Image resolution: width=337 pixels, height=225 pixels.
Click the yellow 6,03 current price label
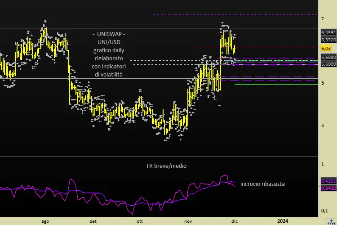pyautogui.click(x=326, y=48)
